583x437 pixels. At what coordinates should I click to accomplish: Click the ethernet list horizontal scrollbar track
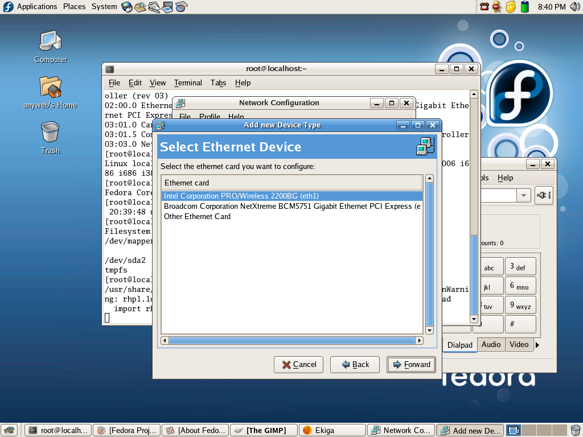tap(292, 340)
